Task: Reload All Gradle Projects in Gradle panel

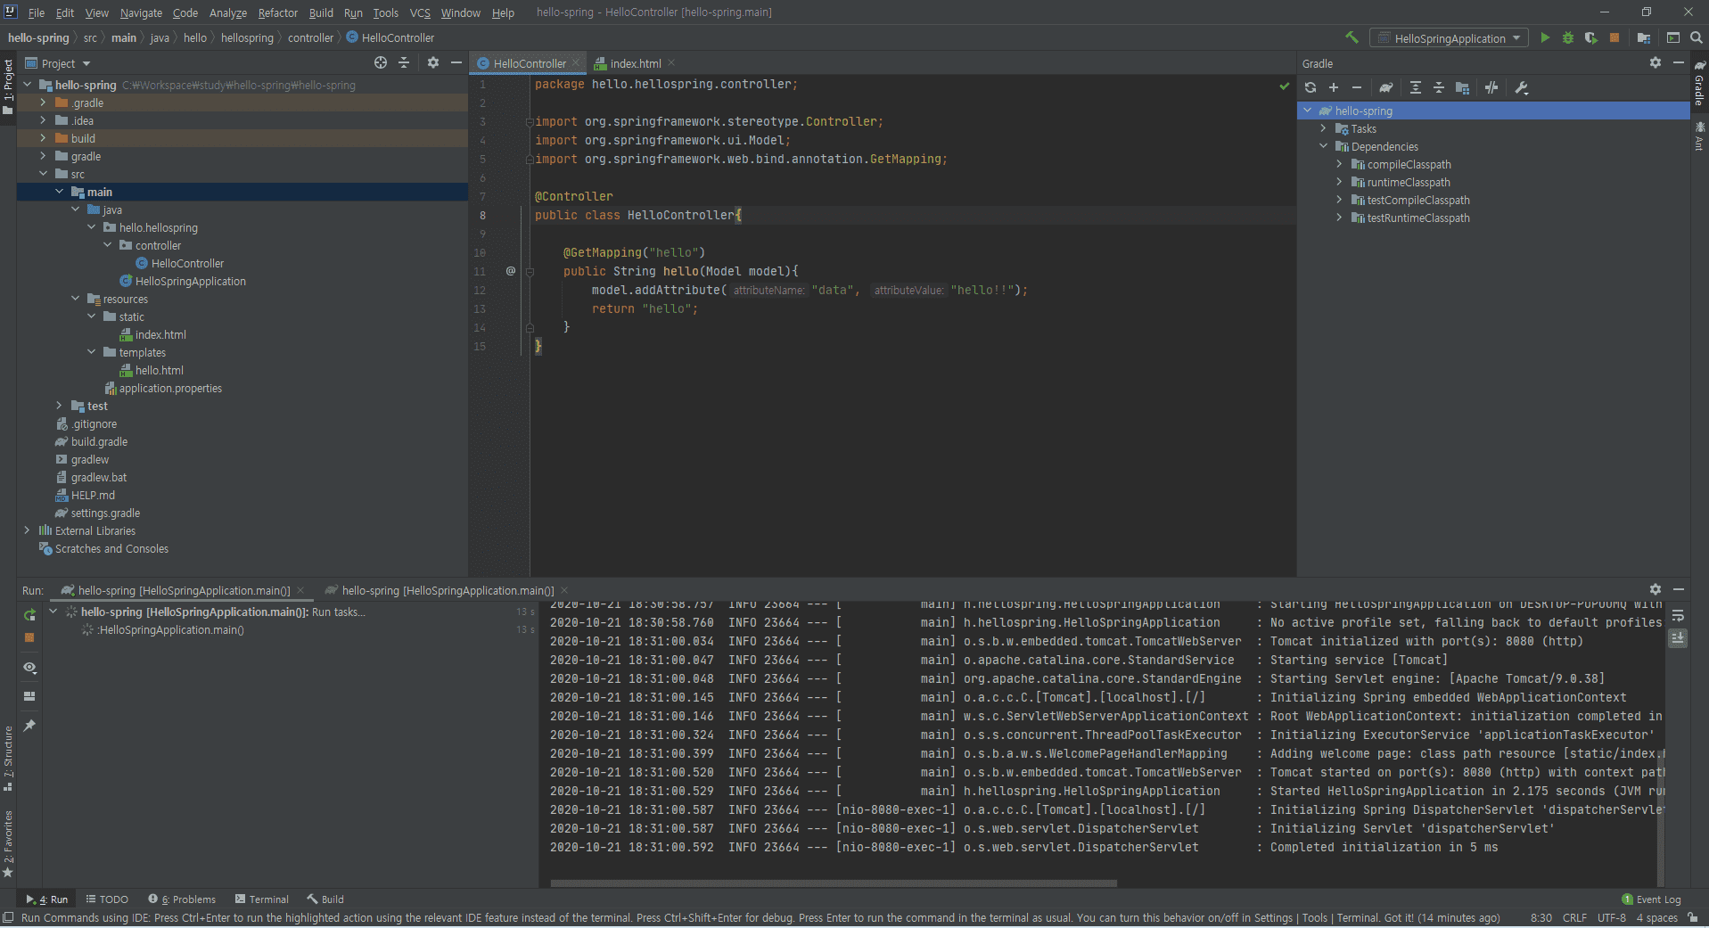Action: (x=1311, y=87)
